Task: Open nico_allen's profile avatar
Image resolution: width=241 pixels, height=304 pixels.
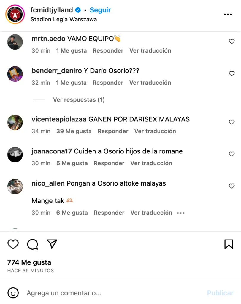Action: (x=15, y=186)
